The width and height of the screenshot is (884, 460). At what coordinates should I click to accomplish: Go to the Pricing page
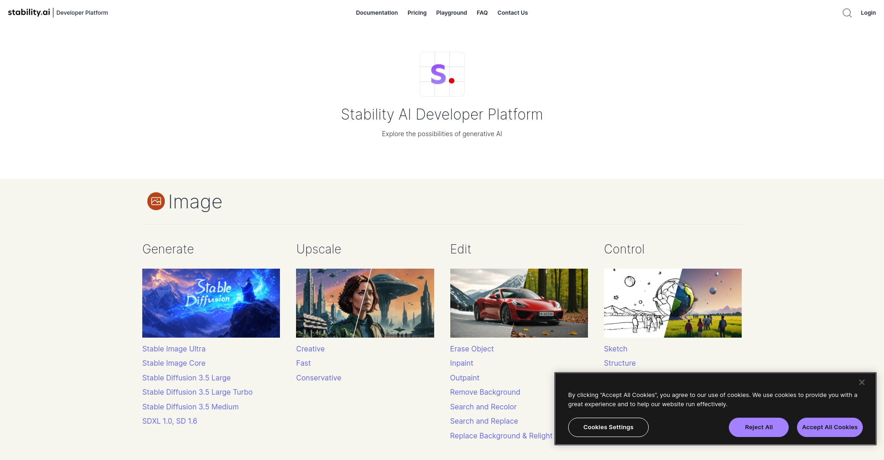417,13
